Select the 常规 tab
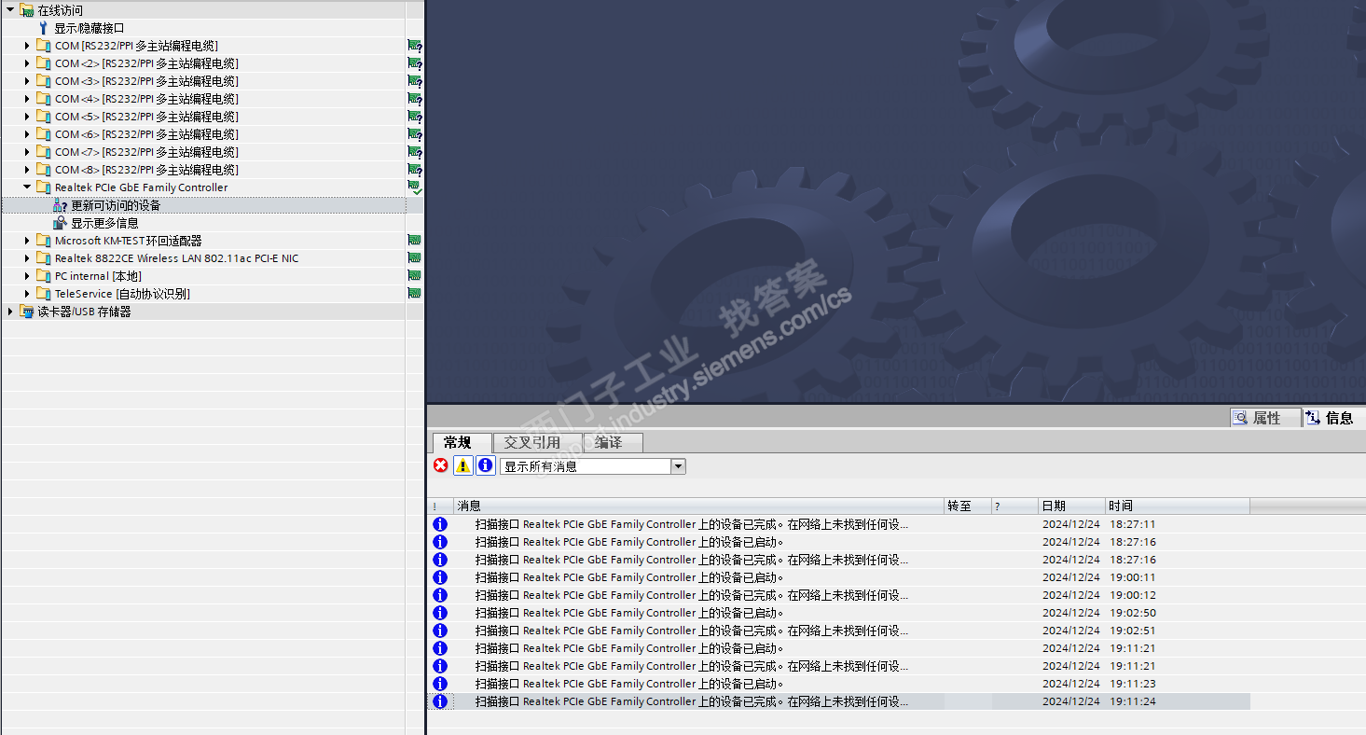Screen dimensions: 1366x735 [462, 442]
